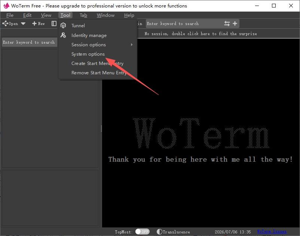Close the Tool menu via Tool header
The image size is (300, 236).
click(x=65, y=15)
